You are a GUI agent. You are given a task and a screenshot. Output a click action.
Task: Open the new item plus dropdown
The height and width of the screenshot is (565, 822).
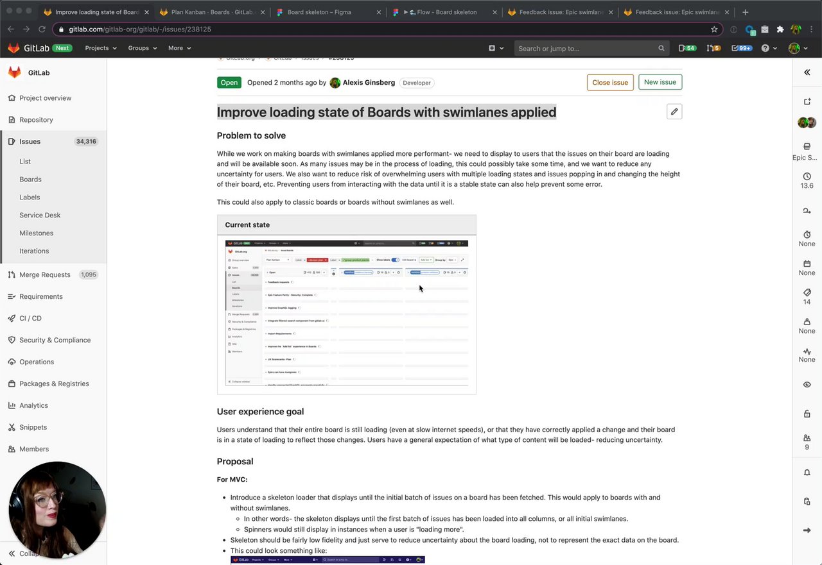496,48
